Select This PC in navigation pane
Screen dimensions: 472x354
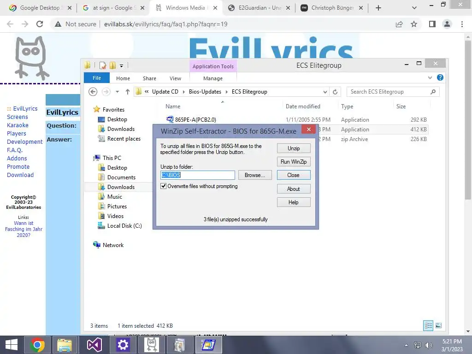coord(112,158)
